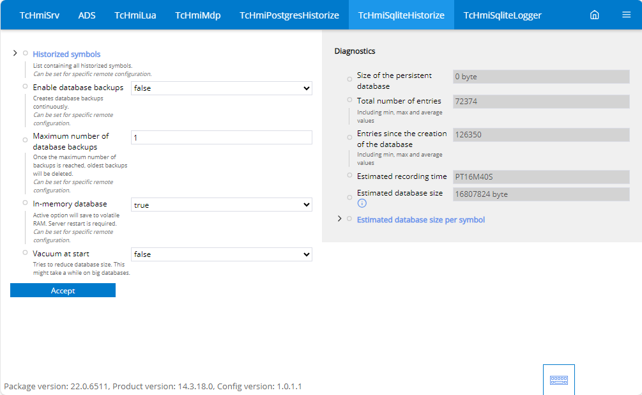Image resolution: width=642 pixels, height=395 pixels.
Task: Click the info icon under Estimated database size
Action: [362, 203]
